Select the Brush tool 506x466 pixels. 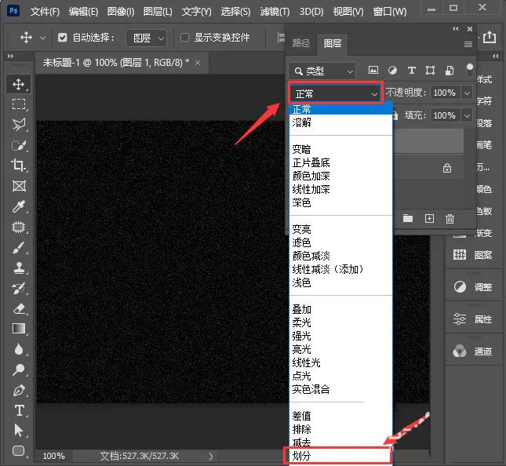[18, 248]
